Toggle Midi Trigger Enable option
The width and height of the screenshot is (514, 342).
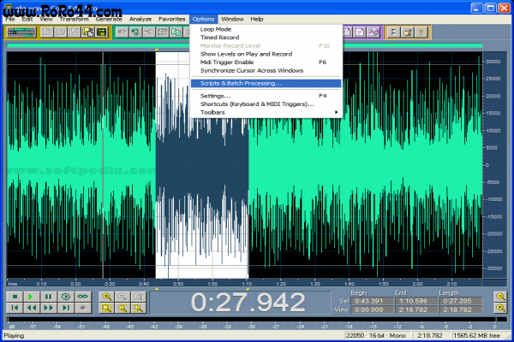[266, 62]
